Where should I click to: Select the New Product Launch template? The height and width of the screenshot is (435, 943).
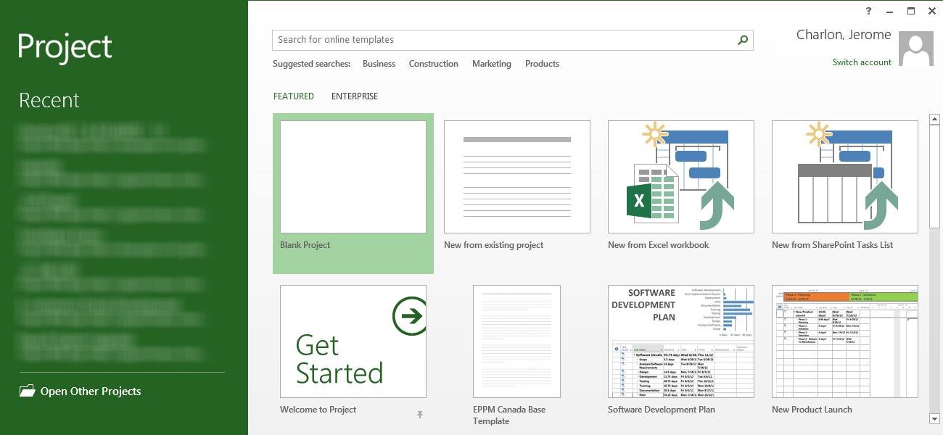coord(845,341)
